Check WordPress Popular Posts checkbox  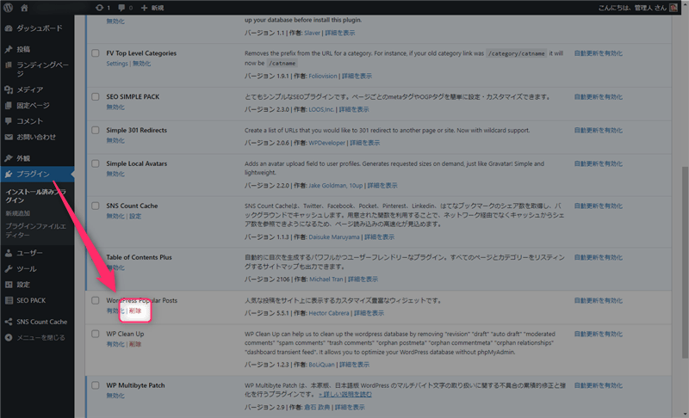(x=96, y=300)
